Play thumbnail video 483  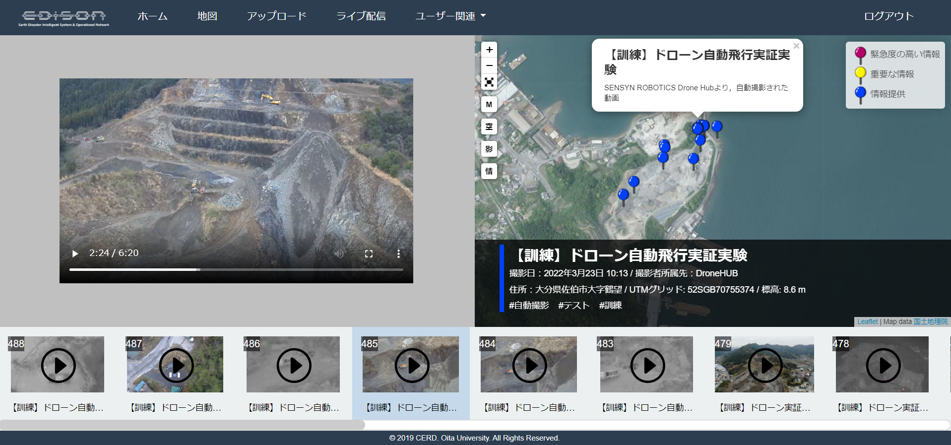(x=647, y=365)
